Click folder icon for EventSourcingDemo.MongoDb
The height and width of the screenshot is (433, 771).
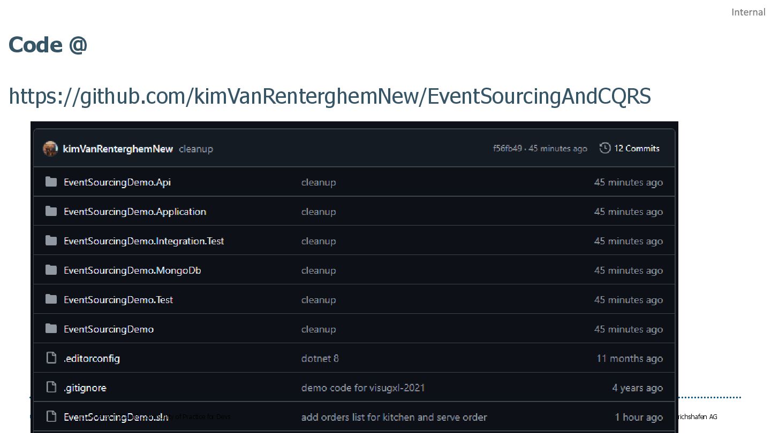tap(51, 270)
